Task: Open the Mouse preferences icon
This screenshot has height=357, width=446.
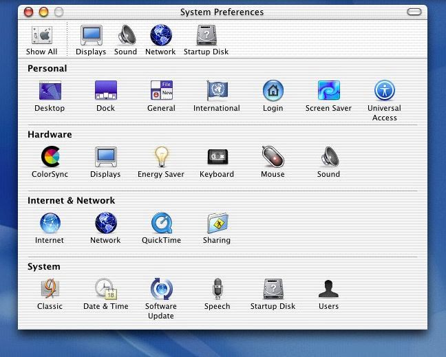Action: (273, 156)
